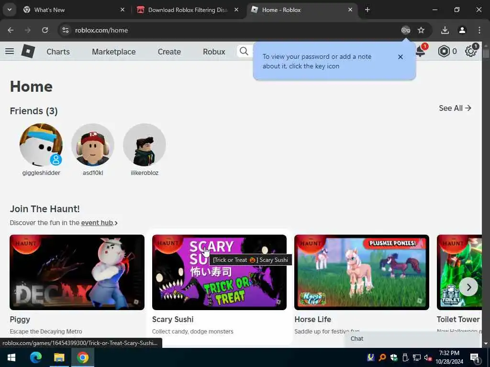Open the Robux menu item
490x367 pixels.
[x=214, y=52]
